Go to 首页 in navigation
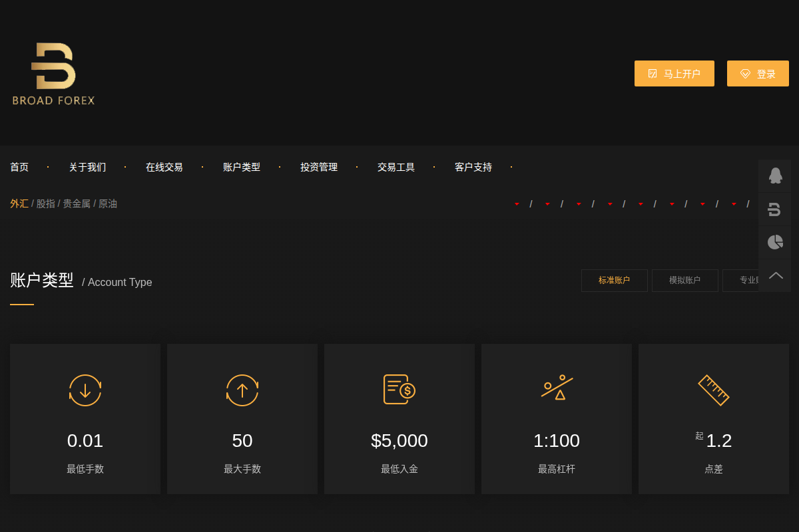Screen dimensions: 799x532 point(19,167)
